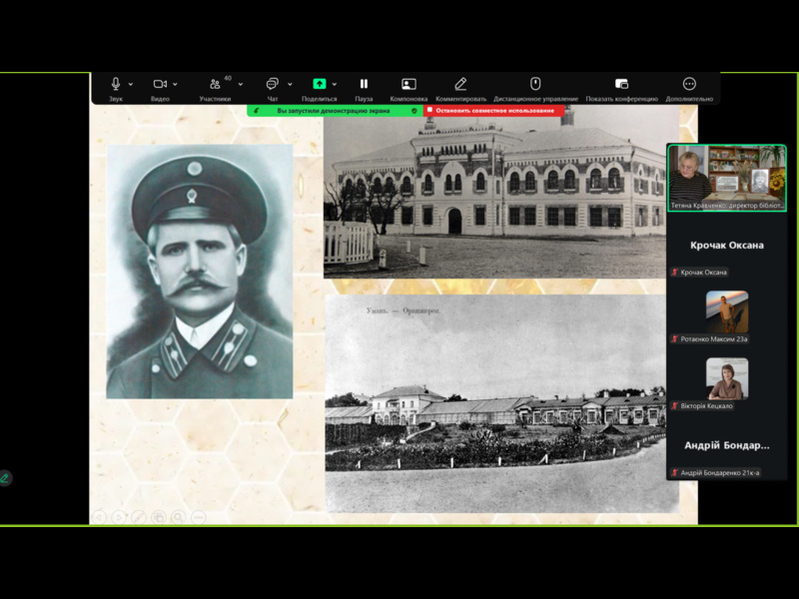799x599 pixels.
Task: Mute the microphone with the Звук icon
Action: coord(116,85)
